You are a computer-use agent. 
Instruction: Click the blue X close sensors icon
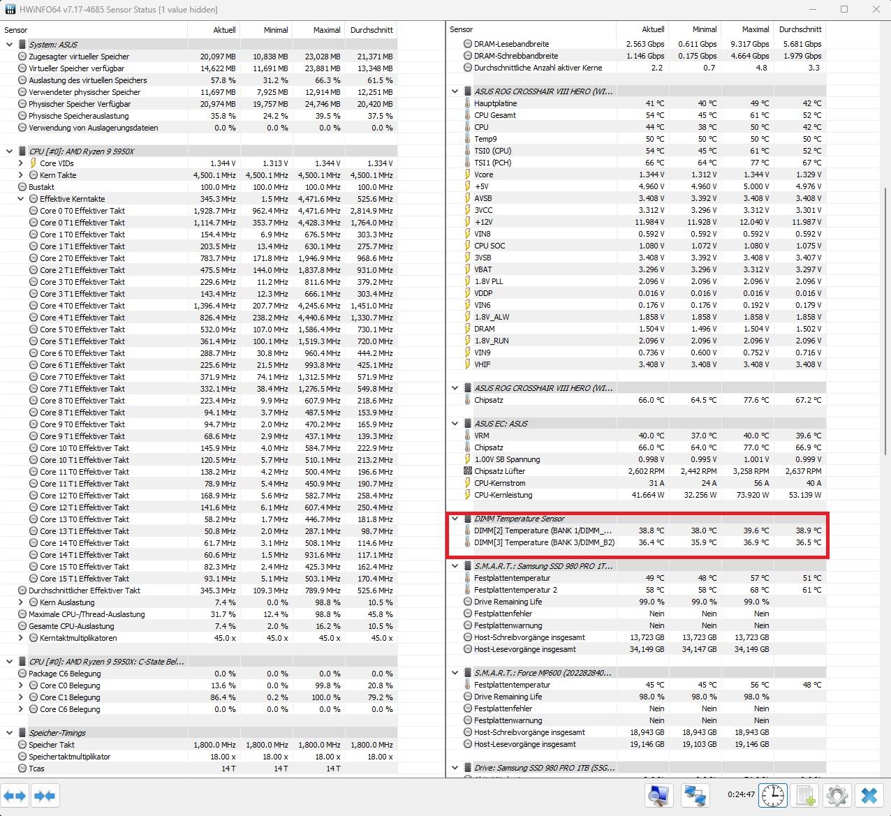pos(869,795)
